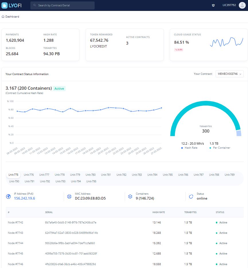Select row Node #7745
Screen dimensions: 248x268
pyautogui.click(x=125, y=253)
